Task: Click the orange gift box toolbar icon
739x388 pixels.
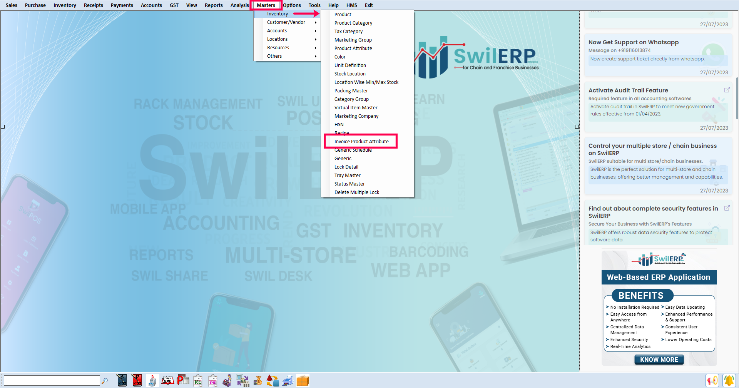Action: tap(303, 380)
